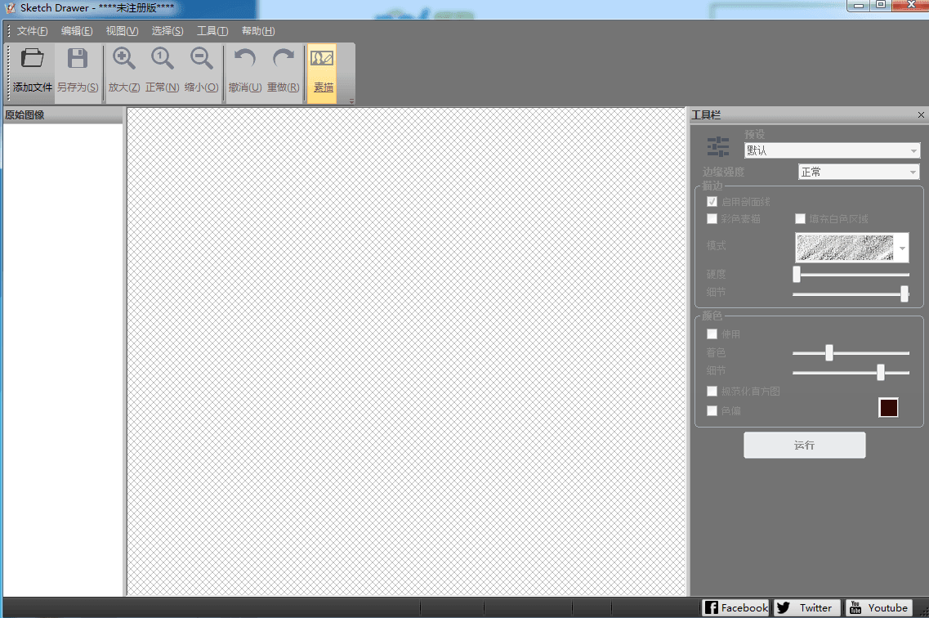The height and width of the screenshot is (618, 929).
Task: Click the stroke 细节 slider handle
Action: point(904,294)
